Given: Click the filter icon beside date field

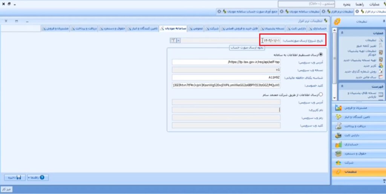Looking at the screenshot, I should 173,41.
